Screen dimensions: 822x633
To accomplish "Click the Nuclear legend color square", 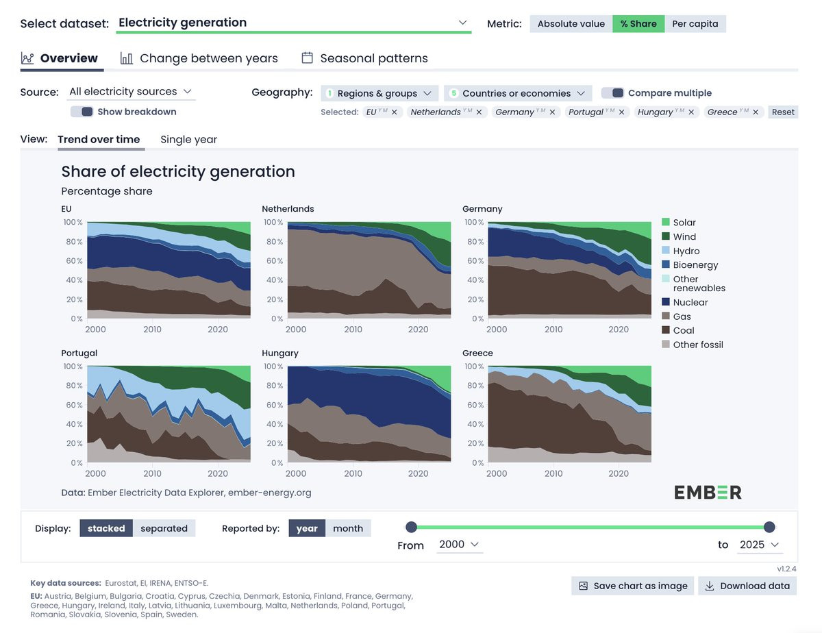I will point(666,302).
